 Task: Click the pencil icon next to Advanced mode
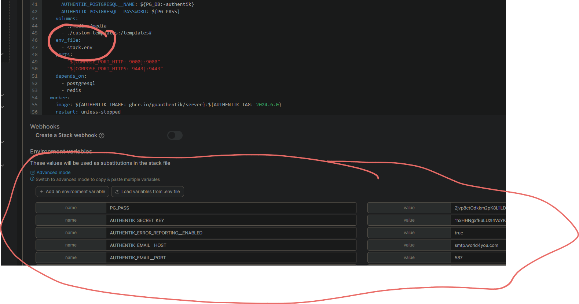(x=33, y=173)
